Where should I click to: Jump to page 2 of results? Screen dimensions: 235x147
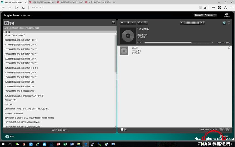click(7, 32)
